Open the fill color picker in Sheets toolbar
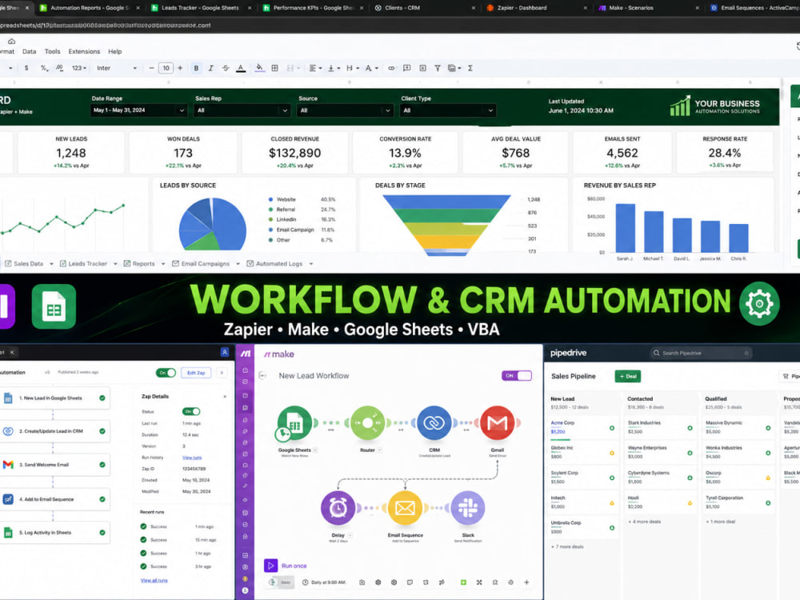The width and height of the screenshot is (800, 600). coord(259,68)
